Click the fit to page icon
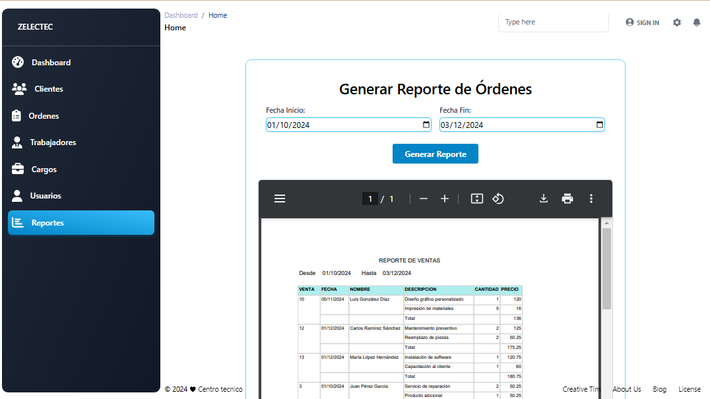 click(477, 199)
